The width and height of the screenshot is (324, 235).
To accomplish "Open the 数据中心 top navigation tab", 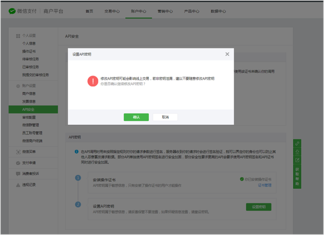I will click(x=218, y=11).
